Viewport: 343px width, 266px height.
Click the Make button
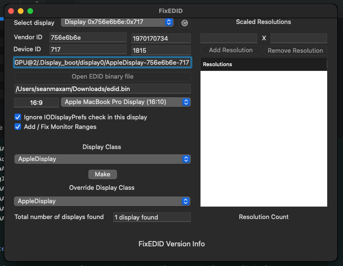(103, 174)
